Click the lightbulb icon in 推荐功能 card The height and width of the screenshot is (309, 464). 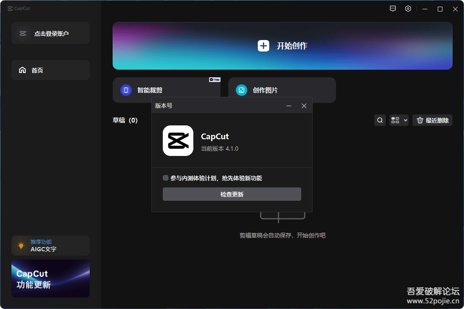coord(21,246)
